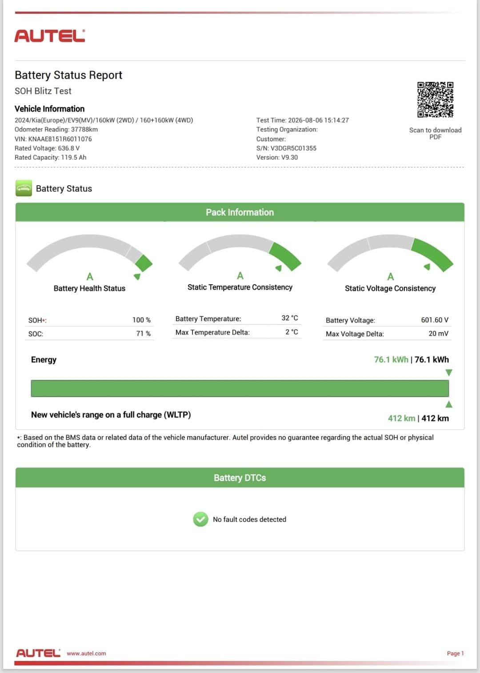Click the 'Testing Organization:' field
Screen dimensions: 480x673
tap(287, 129)
